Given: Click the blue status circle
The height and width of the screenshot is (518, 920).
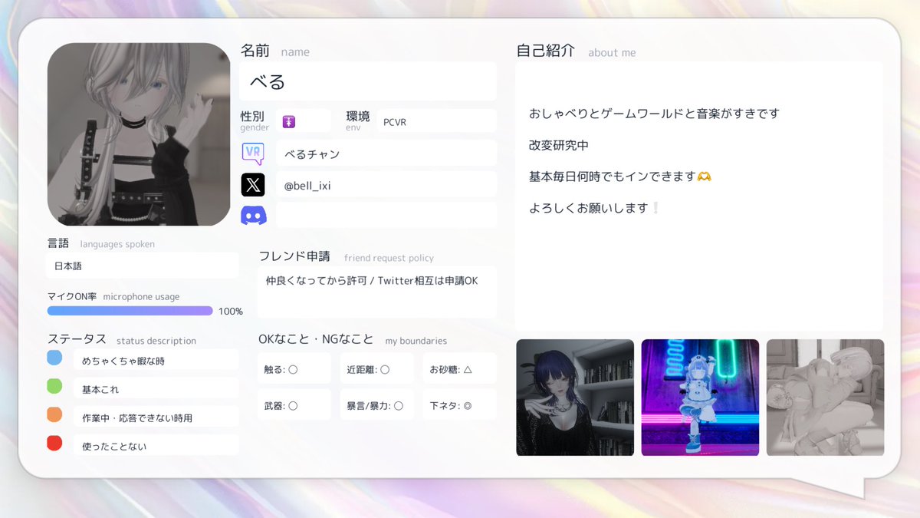Looking at the screenshot, I should click(x=54, y=358).
